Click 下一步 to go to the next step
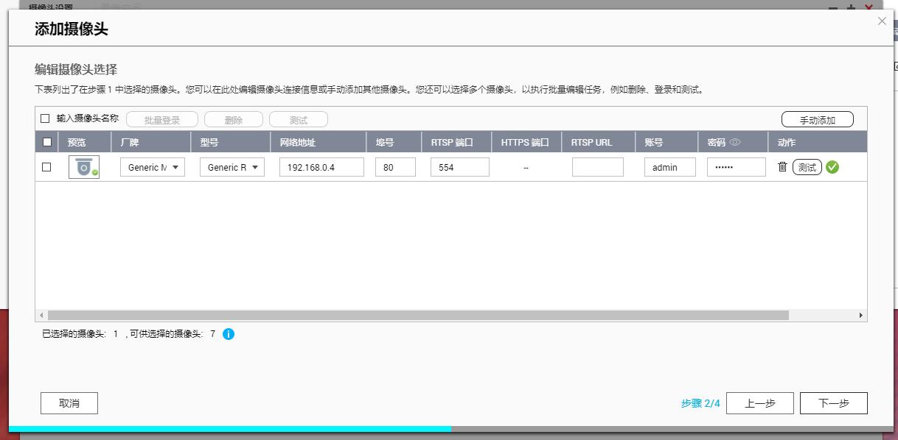 click(x=833, y=402)
